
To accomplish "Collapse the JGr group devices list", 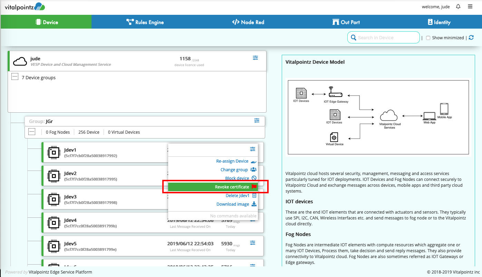I will coord(32,132).
